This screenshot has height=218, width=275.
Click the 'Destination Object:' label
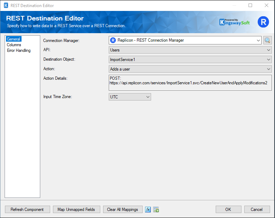[59, 59]
